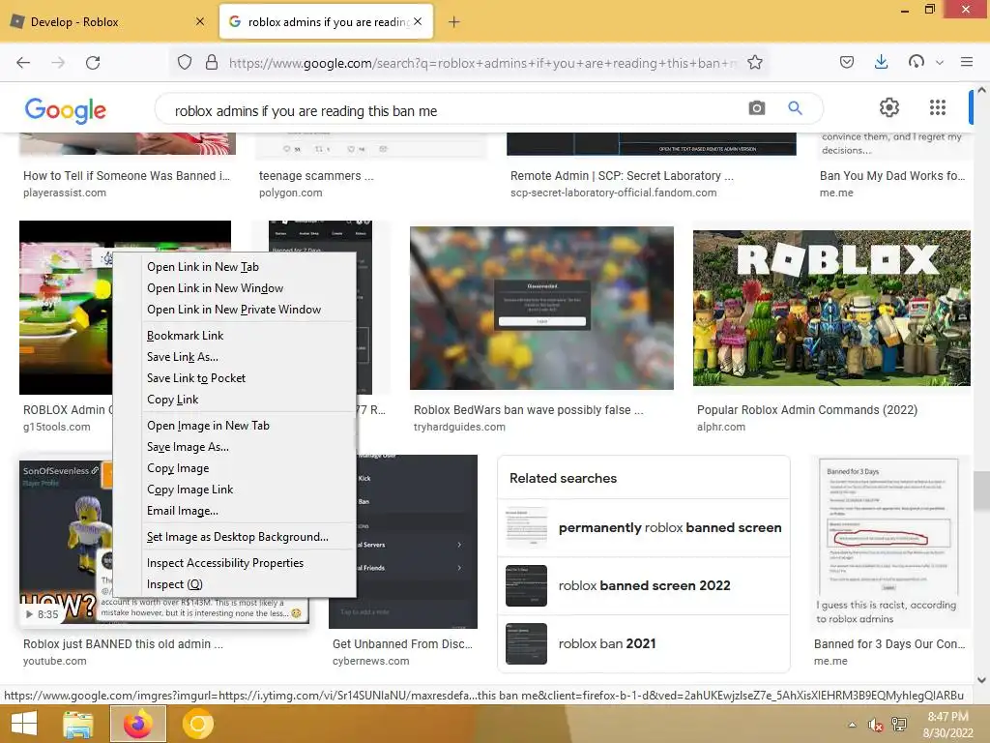Screen dimensions: 990x743
Task: Click the muted volume tray icon
Action: 875,725
